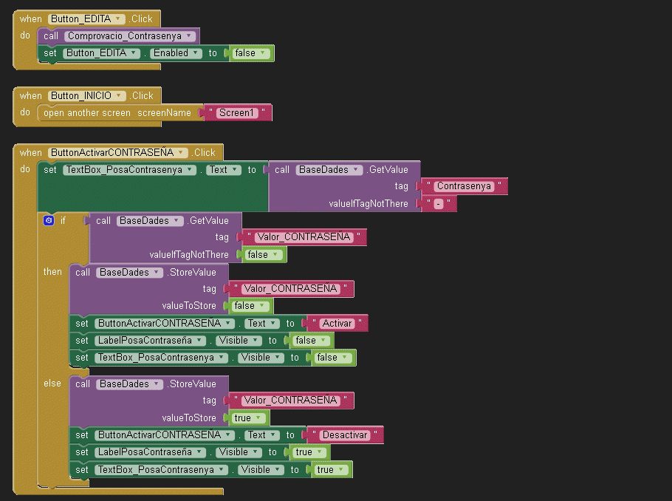
Task: Click the "Screen1" screen name text
Action: click(236, 113)
